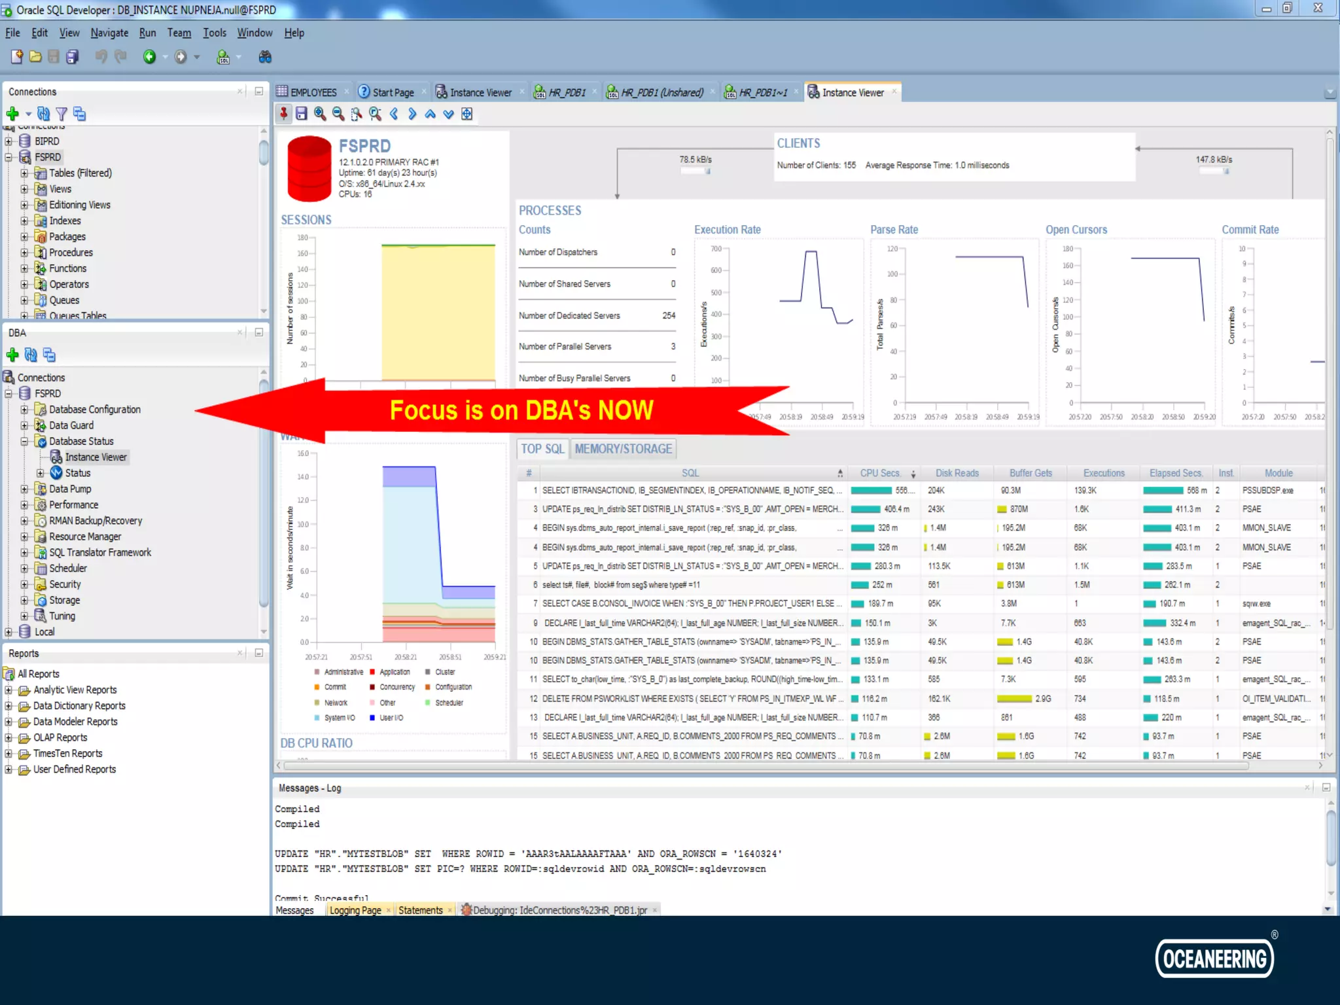Click green plus New Connection icon
1340x1005 pixels.
point(12,114)
